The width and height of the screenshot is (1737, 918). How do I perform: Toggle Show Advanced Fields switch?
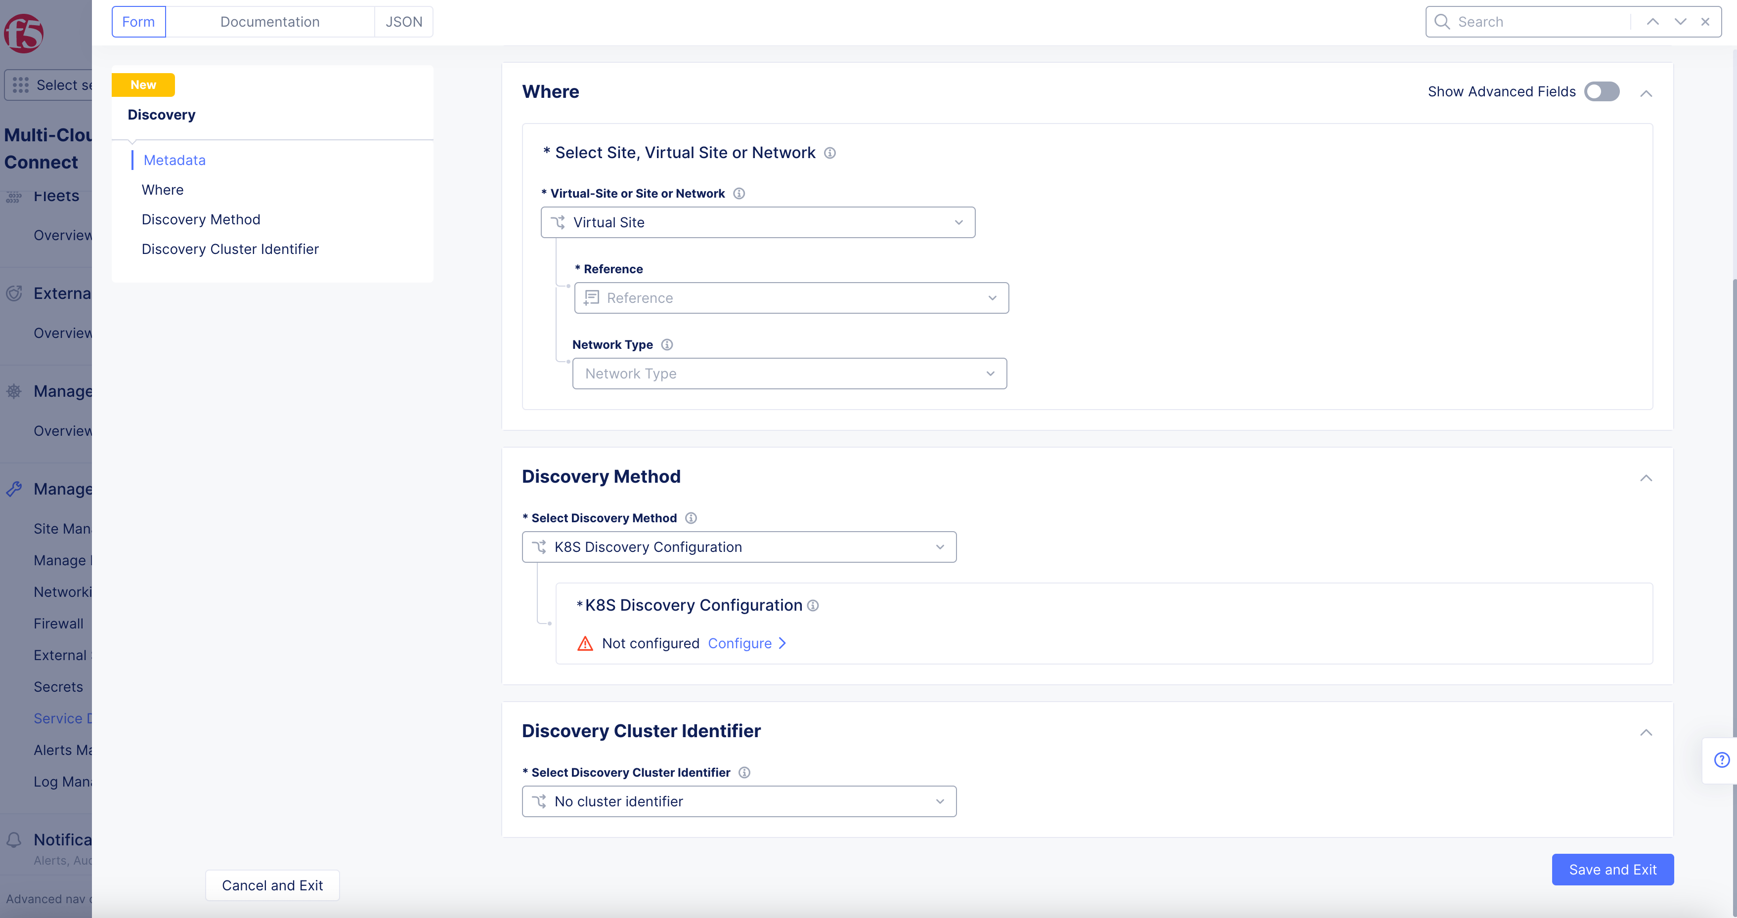tap(1602, 92)
